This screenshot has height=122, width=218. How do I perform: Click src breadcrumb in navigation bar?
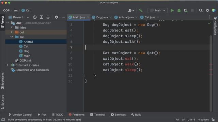click(x=16, y=11)
